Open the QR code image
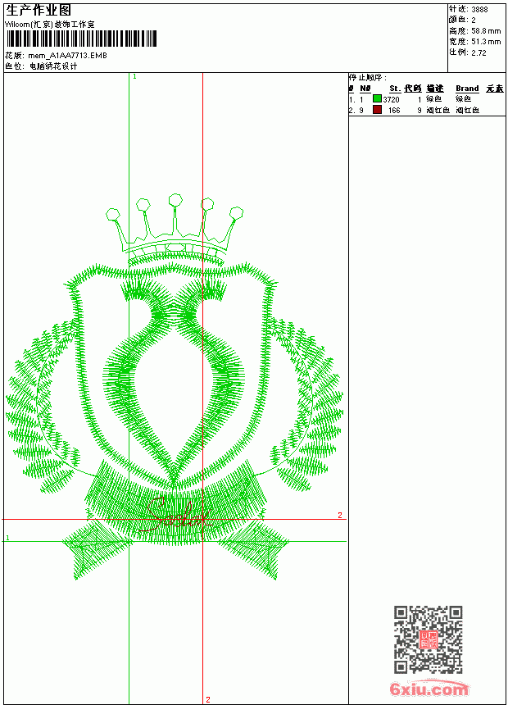Viewport: 508px width, 705px height. [x=429, y=639]
